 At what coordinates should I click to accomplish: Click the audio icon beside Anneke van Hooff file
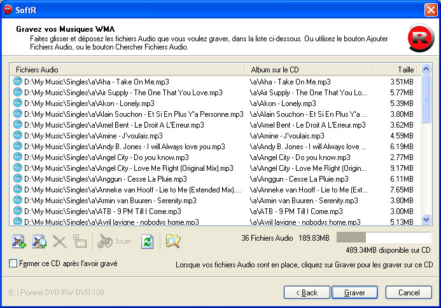17,189
